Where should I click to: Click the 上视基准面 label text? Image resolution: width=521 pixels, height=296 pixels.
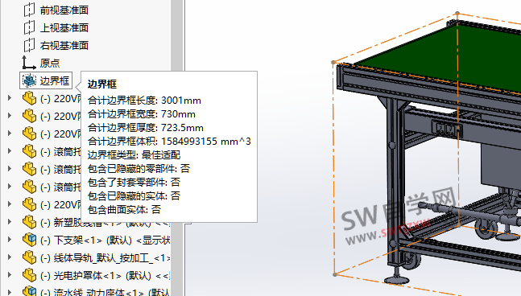(64, 27)
